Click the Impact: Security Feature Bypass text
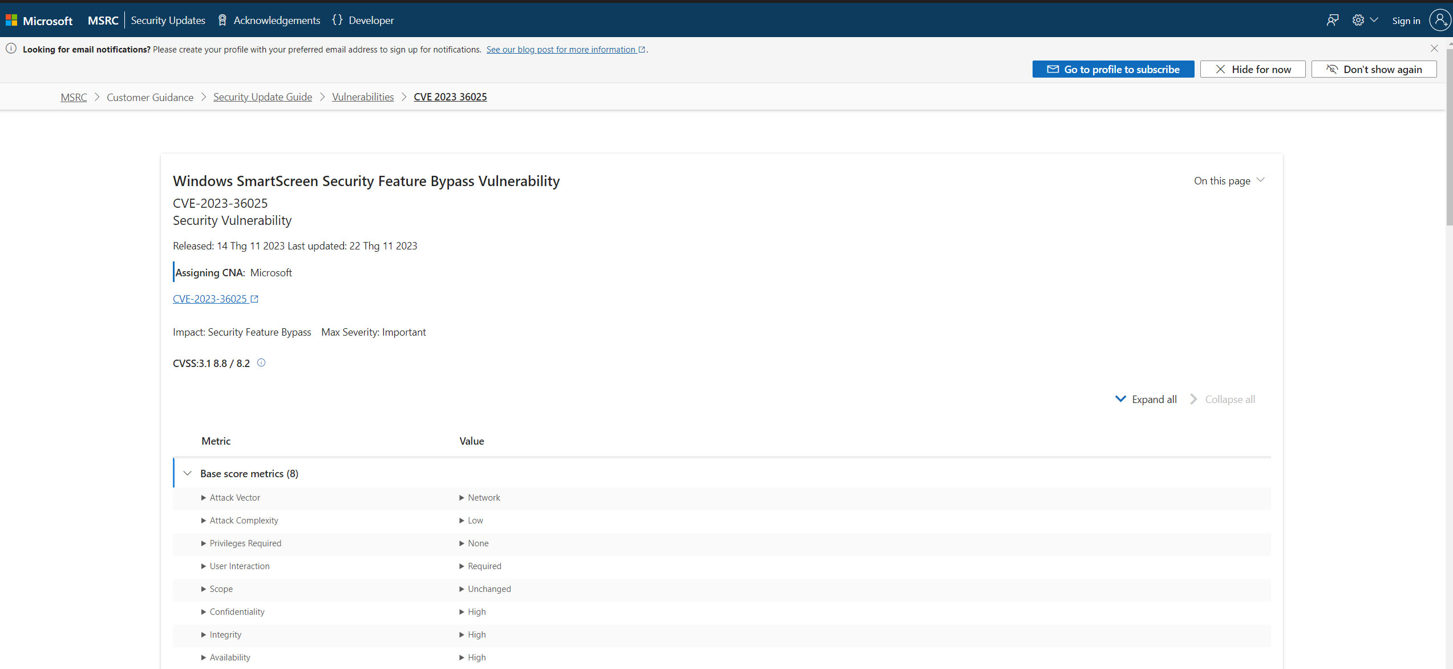The image size is (1453, 669). (242, 332)
